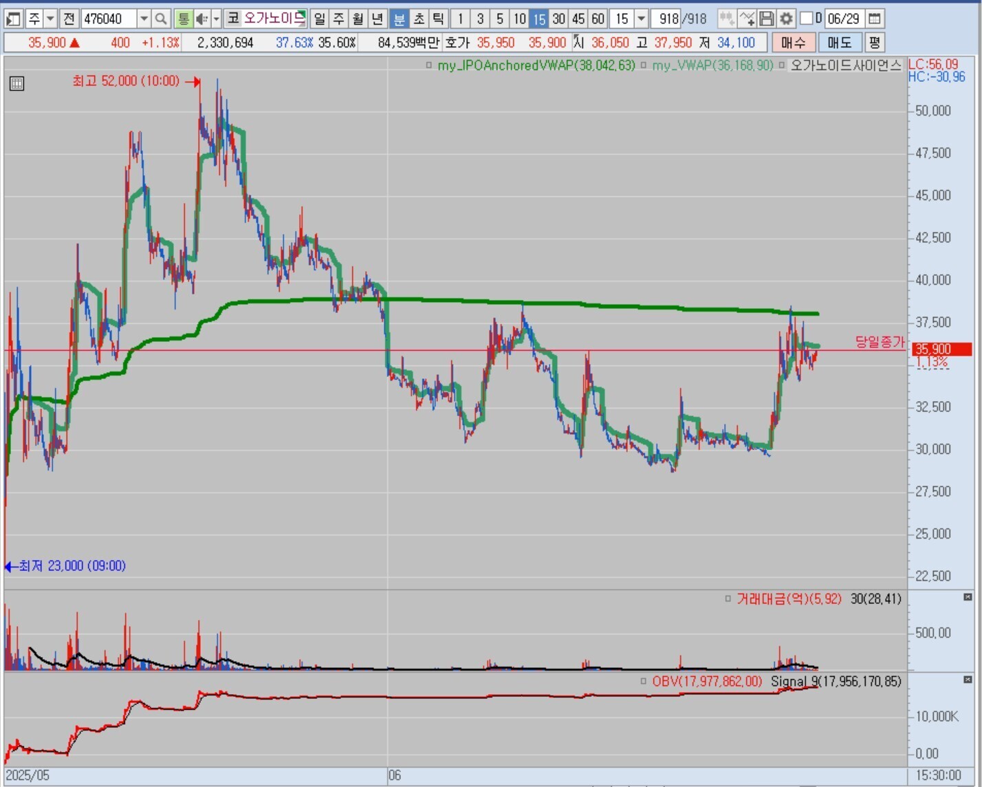982x787 pixels.
Task: Click the 15:30:00 time display
Action: [938, 776]
